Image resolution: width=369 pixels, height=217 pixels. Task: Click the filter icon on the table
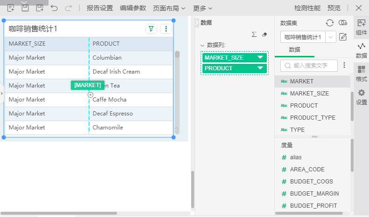151,29
